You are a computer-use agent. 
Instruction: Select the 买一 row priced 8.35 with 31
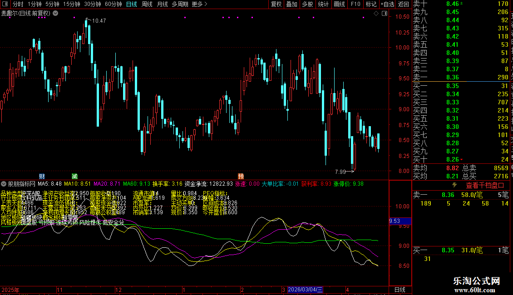coord(461,86)
